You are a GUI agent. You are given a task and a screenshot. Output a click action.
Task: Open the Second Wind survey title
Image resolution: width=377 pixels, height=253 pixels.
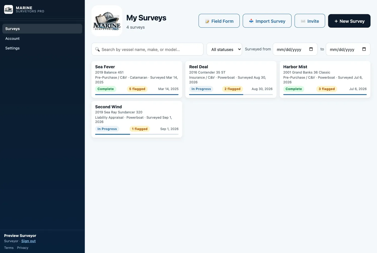click(x=108, y=107)
